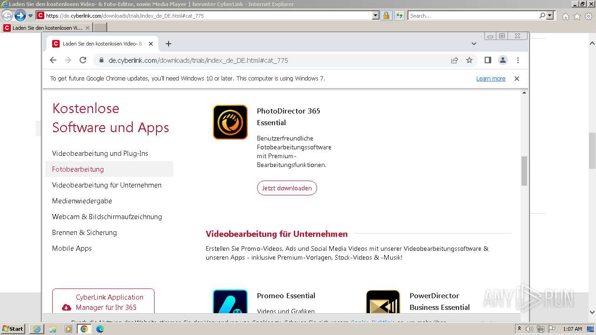
Task: Open the Internet Explorer favorites star
Action: 577,16
